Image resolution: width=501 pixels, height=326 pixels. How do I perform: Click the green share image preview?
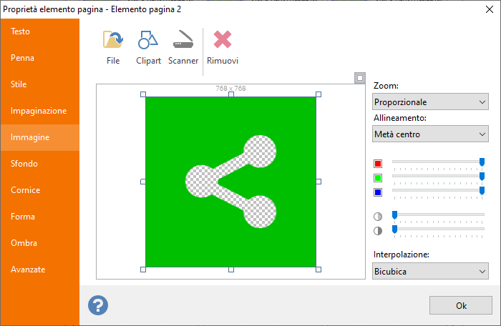230,182
